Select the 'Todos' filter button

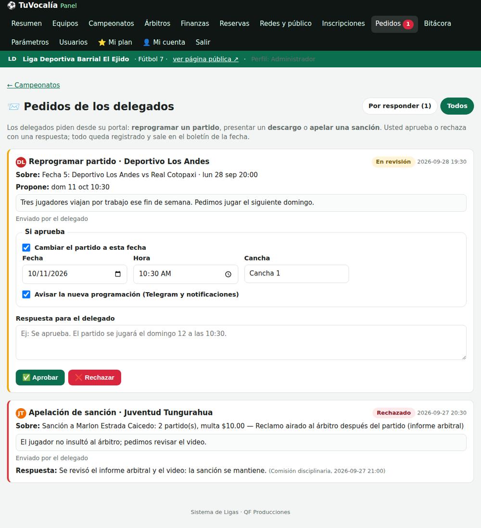(457, 106)
